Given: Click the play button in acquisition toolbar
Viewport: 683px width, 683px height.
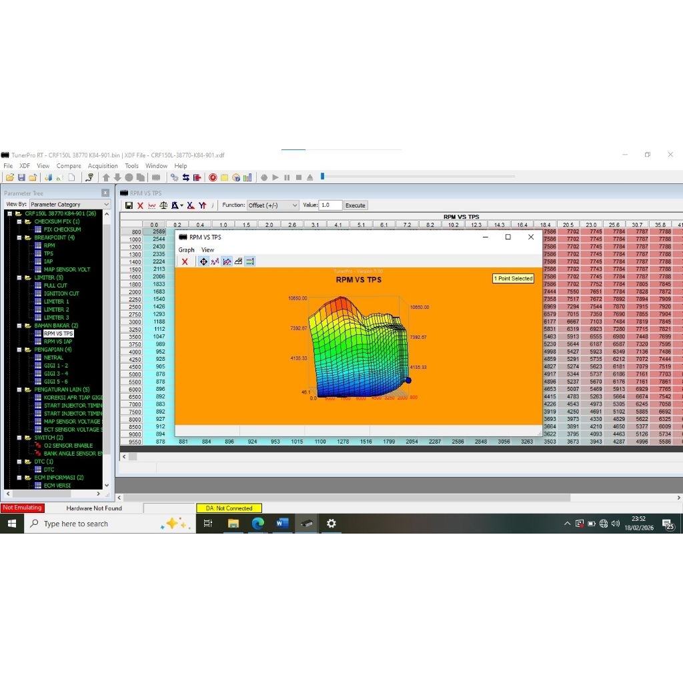Looking at the screenshot, I should tap(275, 177).
